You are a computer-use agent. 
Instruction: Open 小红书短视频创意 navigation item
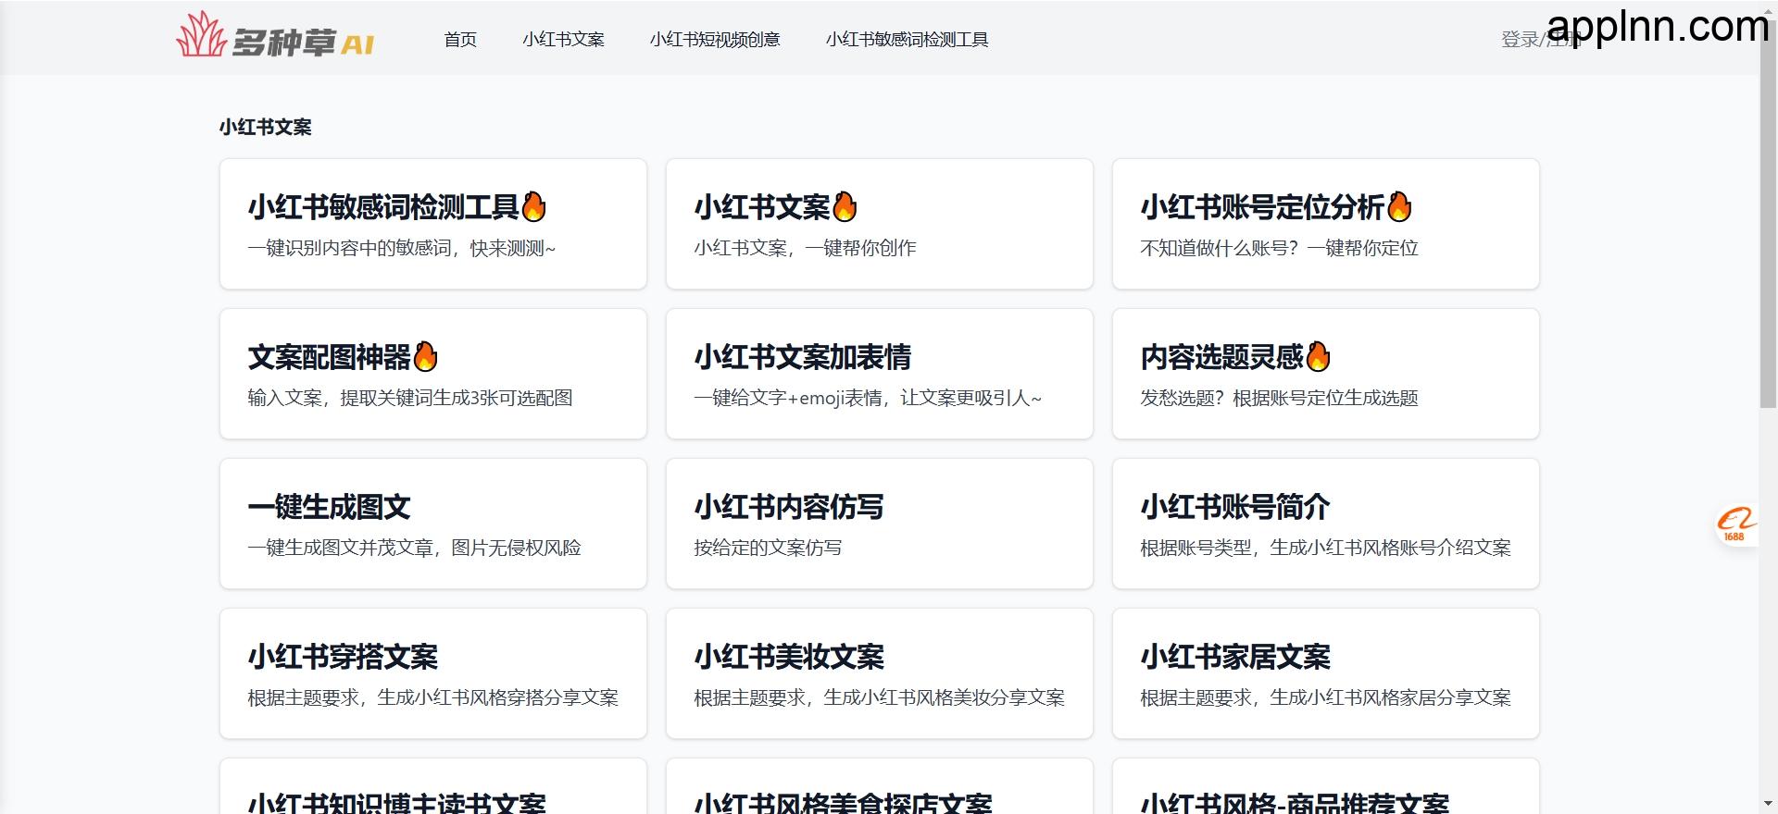click(x=715, y=39)
